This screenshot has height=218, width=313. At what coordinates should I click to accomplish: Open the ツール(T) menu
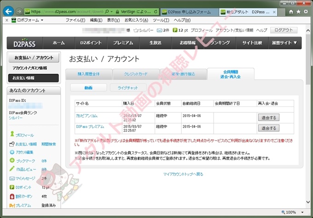(x=161, y=20)
